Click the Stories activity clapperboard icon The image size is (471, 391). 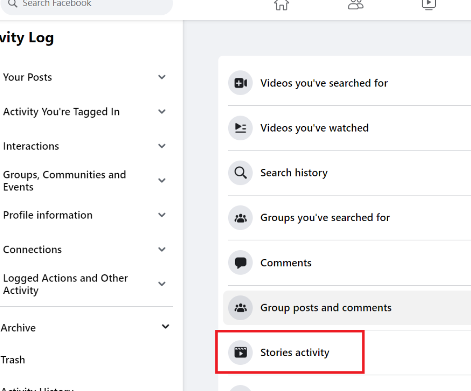240,352
